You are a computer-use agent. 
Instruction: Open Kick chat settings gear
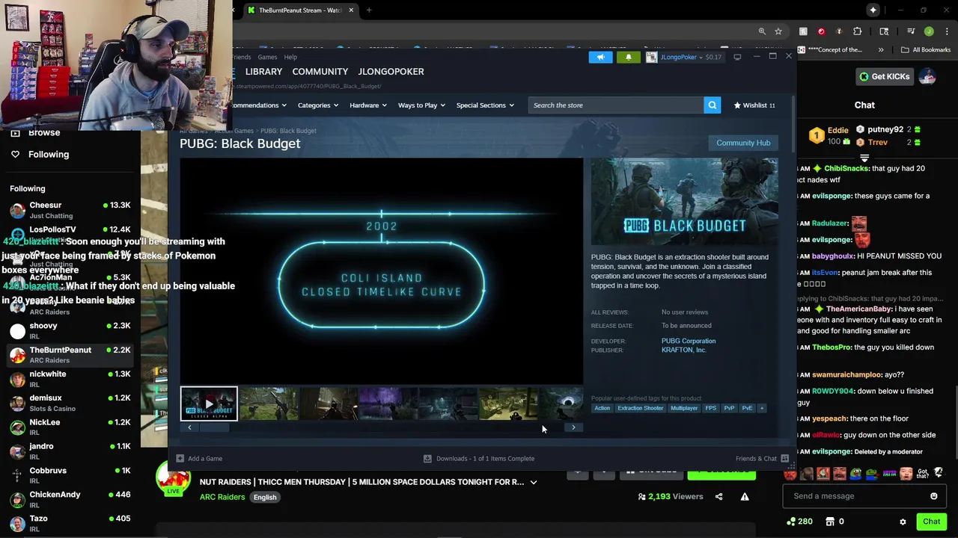[x=903, y=522]
